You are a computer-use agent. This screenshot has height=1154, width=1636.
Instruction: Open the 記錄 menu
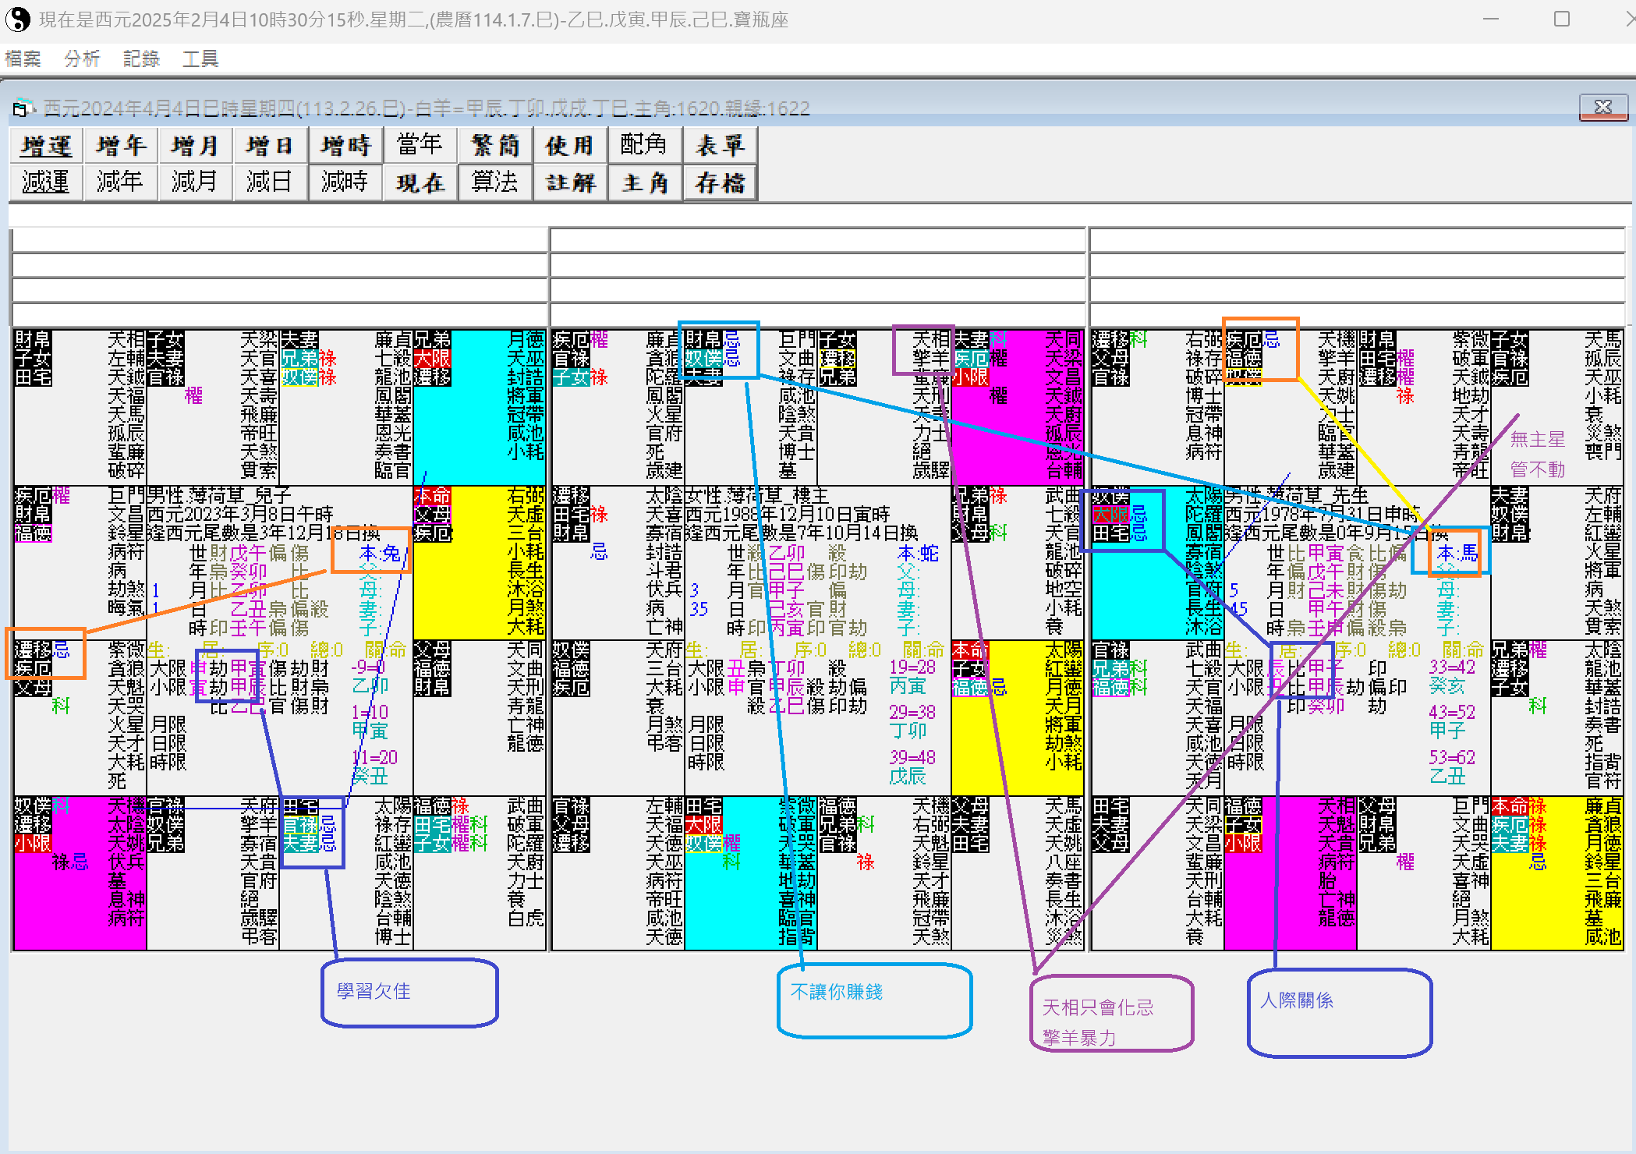(x=141, y=58)
